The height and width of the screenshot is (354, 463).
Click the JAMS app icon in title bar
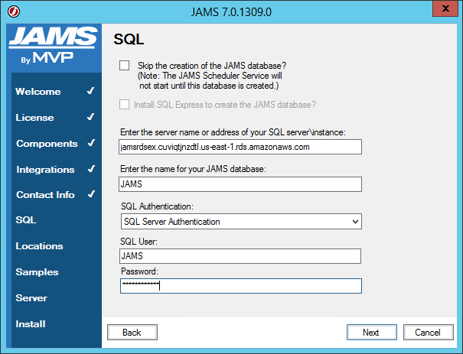[14, 11]
